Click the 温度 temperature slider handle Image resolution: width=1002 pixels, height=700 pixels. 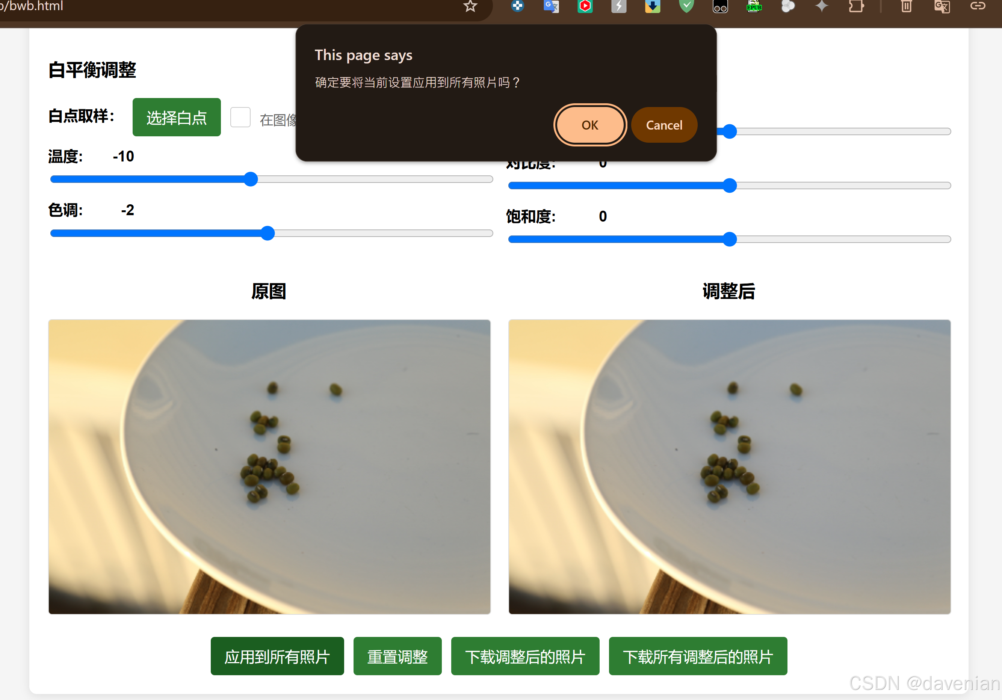pos(251,179)
